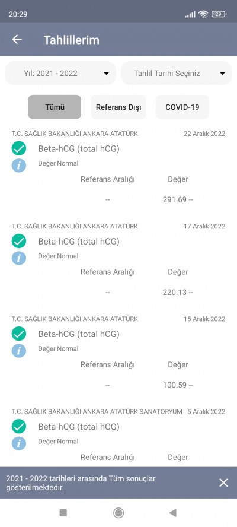Open the Yıl: 2021 - 2022 dropdown
237x527 pixels.
point(60,73)
